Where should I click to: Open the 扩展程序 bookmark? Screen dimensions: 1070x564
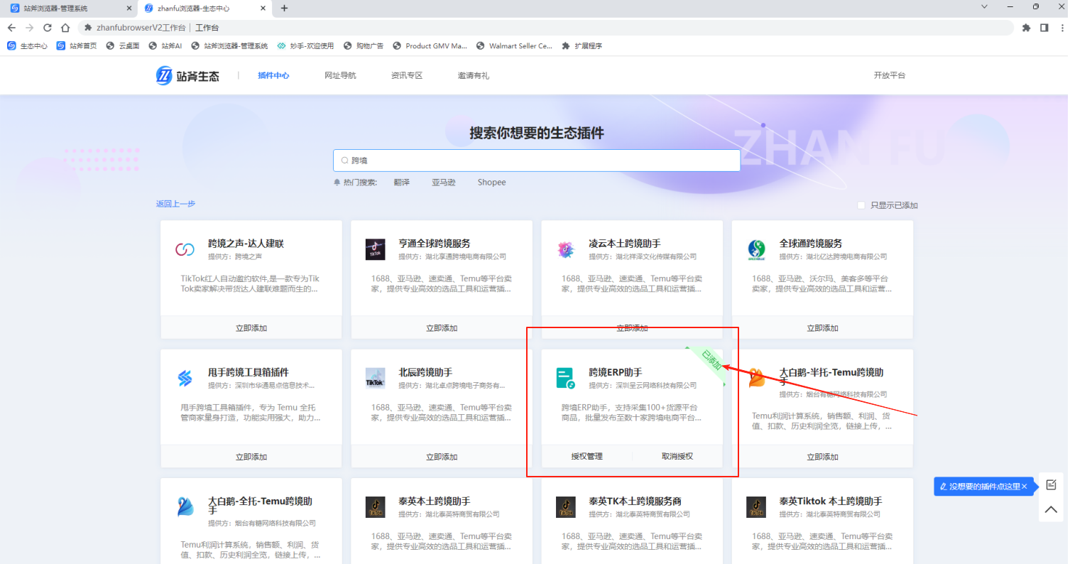click(582, 45)
